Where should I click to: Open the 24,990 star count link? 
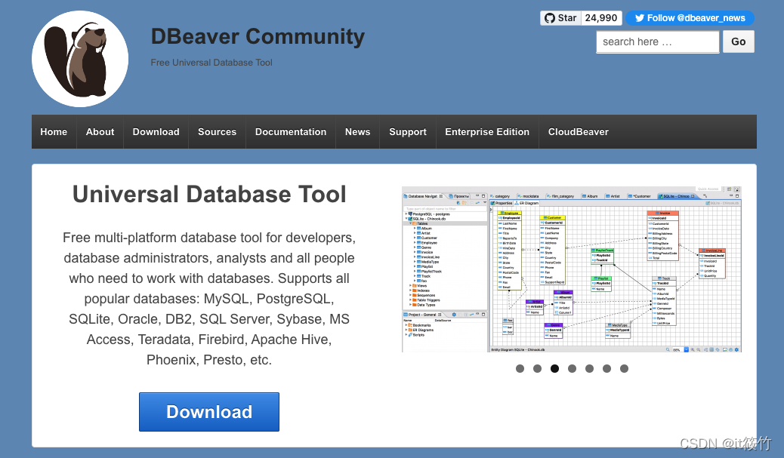click(x=601, y=18)
